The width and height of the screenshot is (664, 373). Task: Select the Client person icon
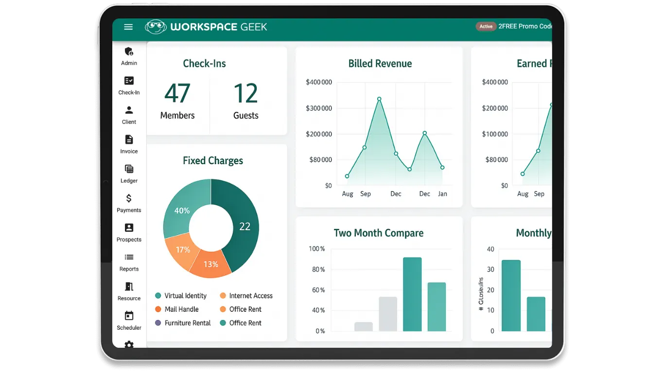pos(129,110)
